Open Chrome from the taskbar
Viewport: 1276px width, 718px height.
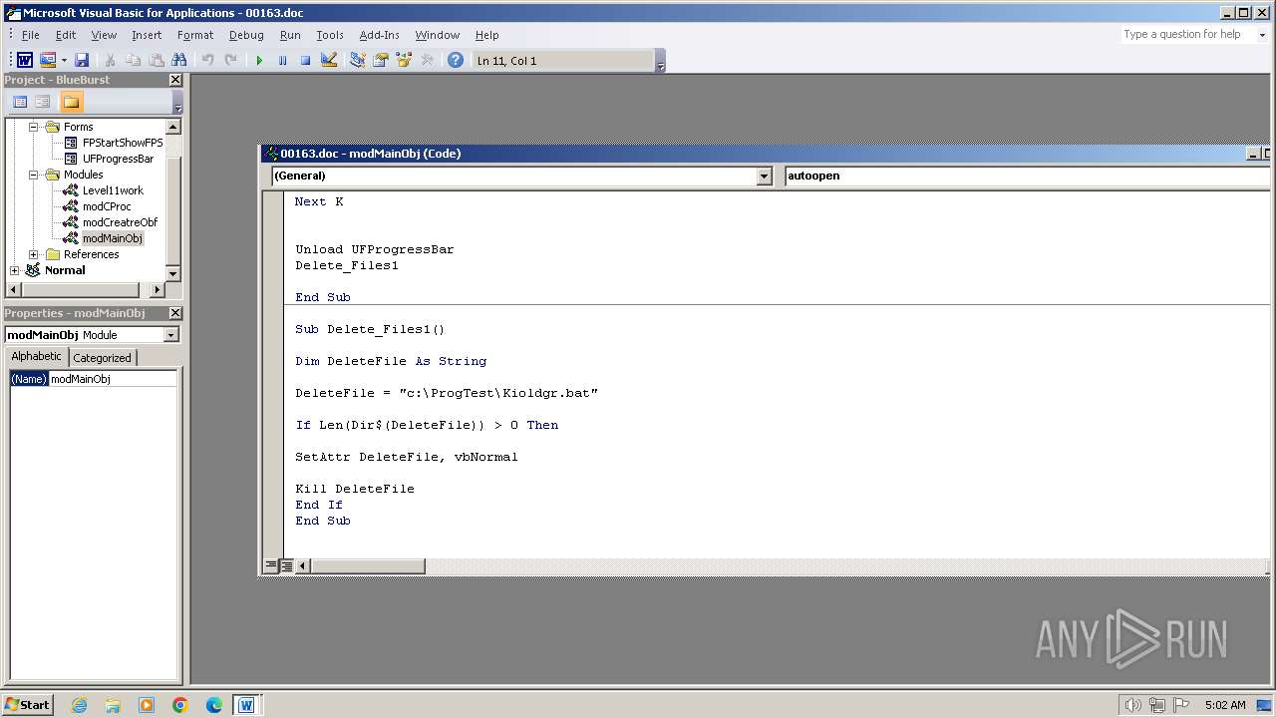(180, 705)
